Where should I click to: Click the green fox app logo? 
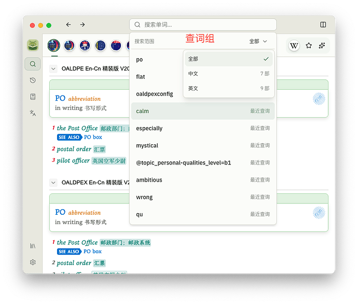point(33,45)
